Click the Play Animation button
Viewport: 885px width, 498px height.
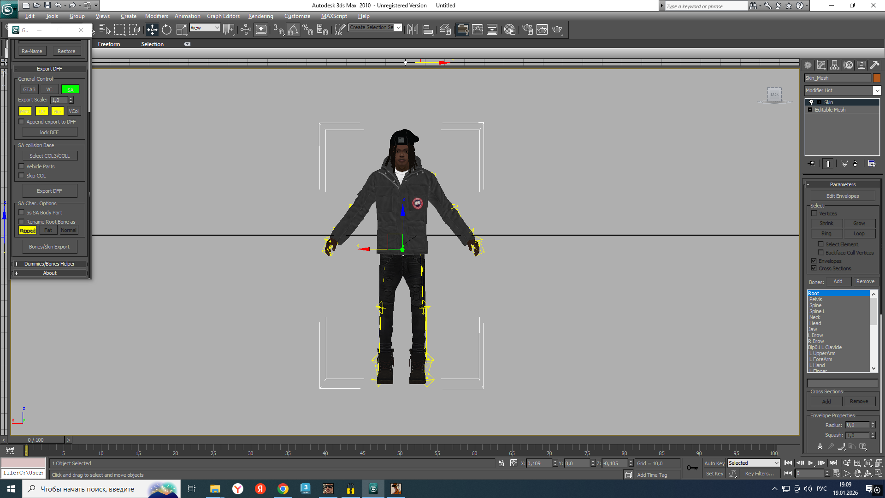[810, 463]
